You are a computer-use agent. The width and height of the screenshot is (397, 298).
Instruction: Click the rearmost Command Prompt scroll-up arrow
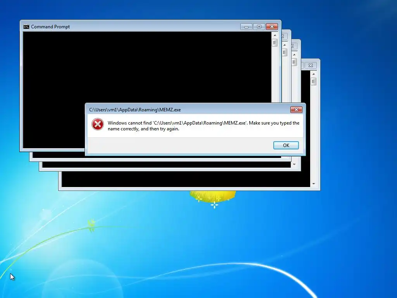click(x=314, y=74)
